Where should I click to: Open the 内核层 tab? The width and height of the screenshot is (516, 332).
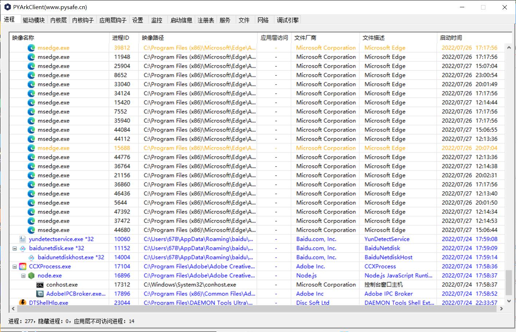click(x=58, y=20)
